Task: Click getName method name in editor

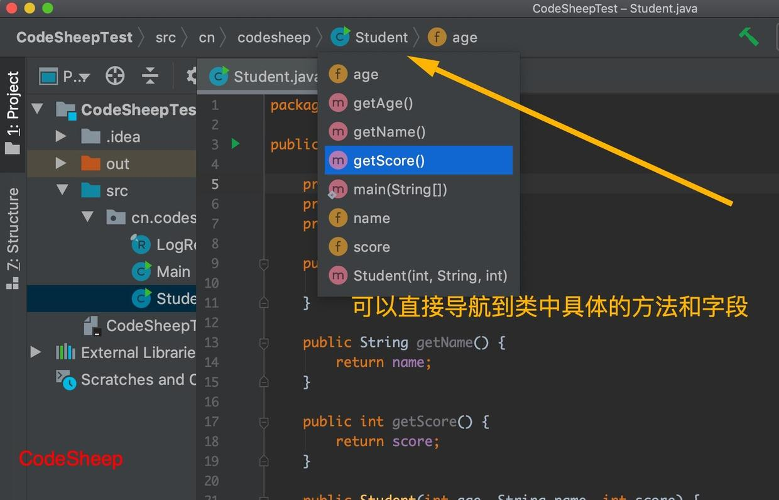Action: pos(444,342)
